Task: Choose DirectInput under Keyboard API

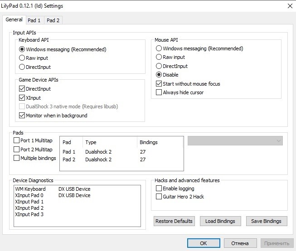Action: pyautogui.click(x=22, y=67)
